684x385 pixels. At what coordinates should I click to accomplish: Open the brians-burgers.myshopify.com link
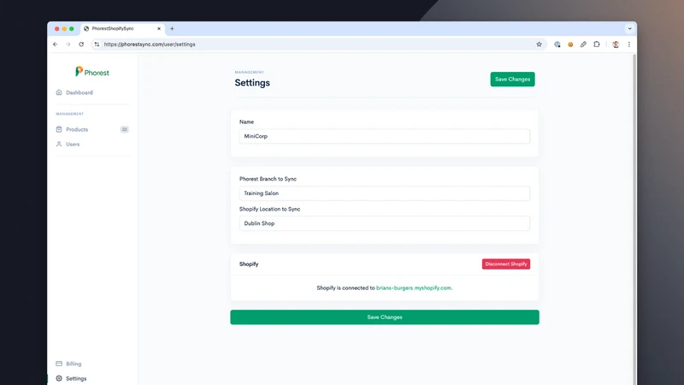click(414, 288)
